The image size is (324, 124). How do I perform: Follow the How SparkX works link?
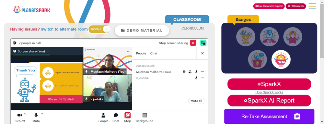tap(269, 92)
